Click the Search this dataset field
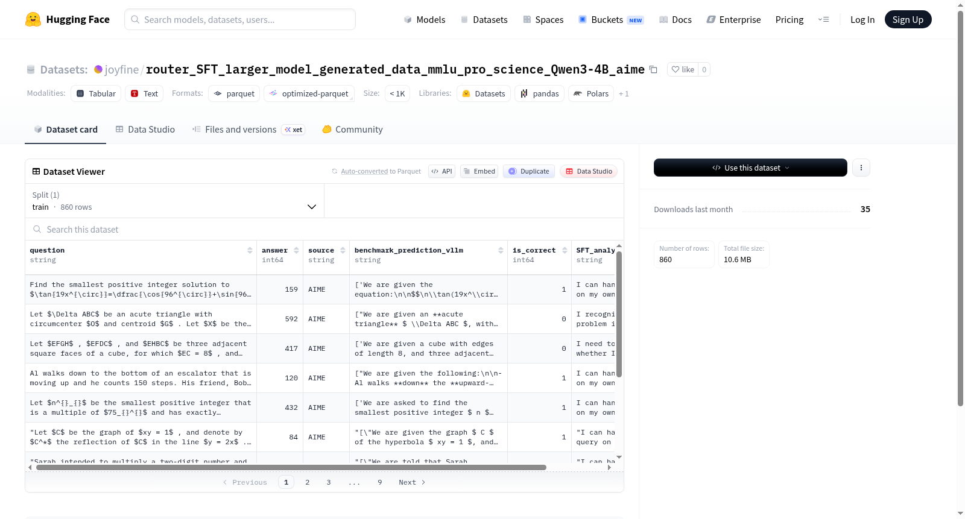 point(324,229)
